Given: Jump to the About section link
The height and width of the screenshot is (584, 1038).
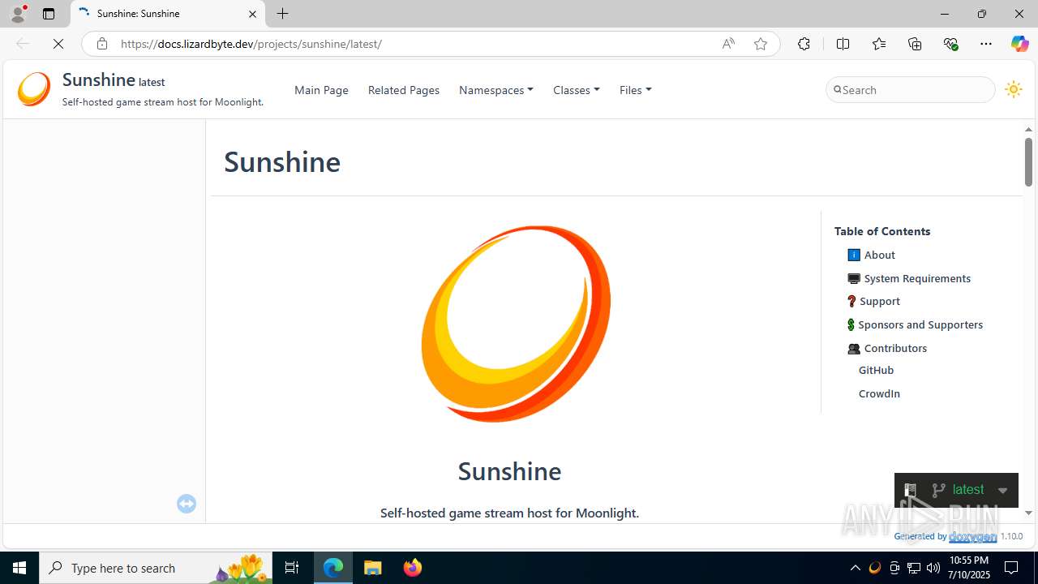Looking at the screenshot, I should pyautogui.click(x=880, y=255).
